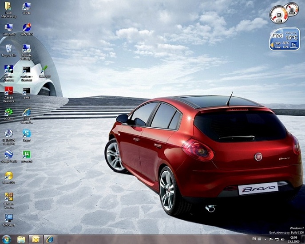Open Windows Explorer from the taskbar
305x244 pixels.
coord(21,239)
